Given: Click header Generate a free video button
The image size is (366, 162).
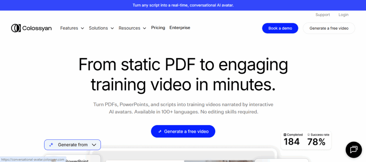Looking at the screenshot, I should click(x=329, y=28).
